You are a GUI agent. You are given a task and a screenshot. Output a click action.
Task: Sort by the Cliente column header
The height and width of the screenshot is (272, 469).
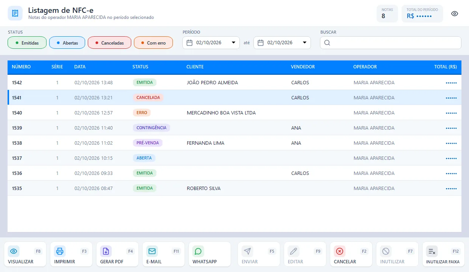195,67
